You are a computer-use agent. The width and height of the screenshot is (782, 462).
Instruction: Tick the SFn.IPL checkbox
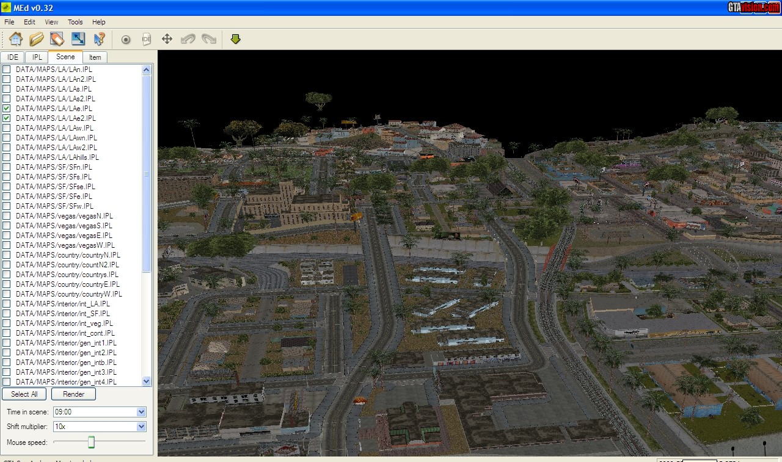point(7,167)
